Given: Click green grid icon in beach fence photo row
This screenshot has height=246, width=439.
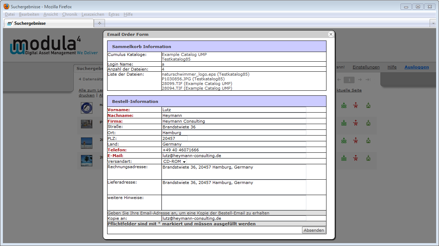Looking at the screenshot, I should pyautogui.click(x=344, y=140).
